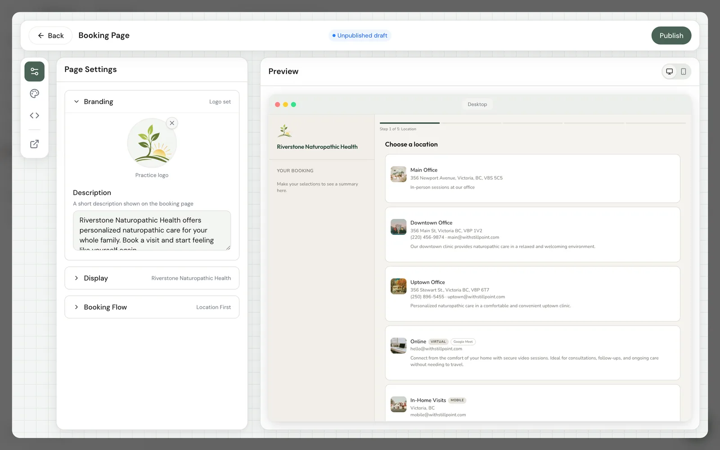Click the step progress bar in preview
This screenshot has width=720, height=450.
[x=532, y=123]
